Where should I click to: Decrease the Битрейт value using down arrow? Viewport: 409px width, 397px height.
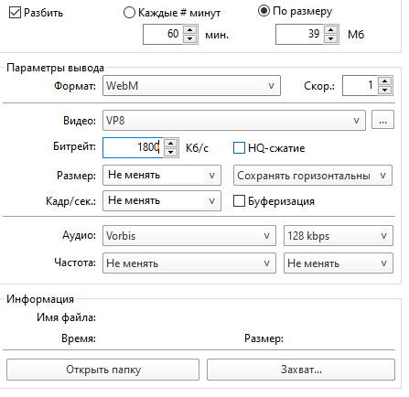point(171,152)
